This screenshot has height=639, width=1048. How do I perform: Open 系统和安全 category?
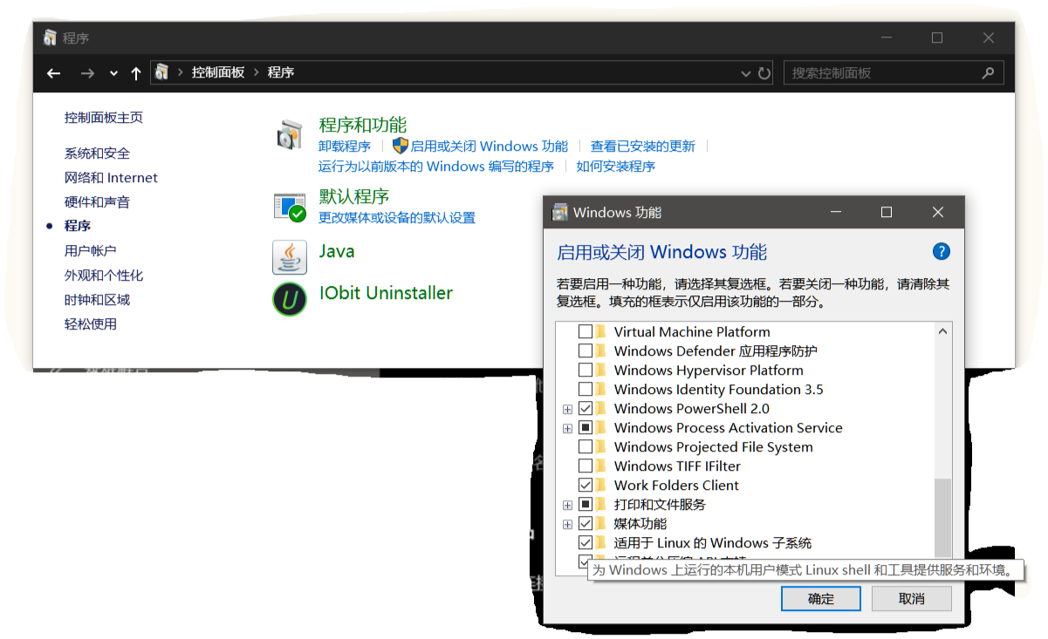point(97,153)
